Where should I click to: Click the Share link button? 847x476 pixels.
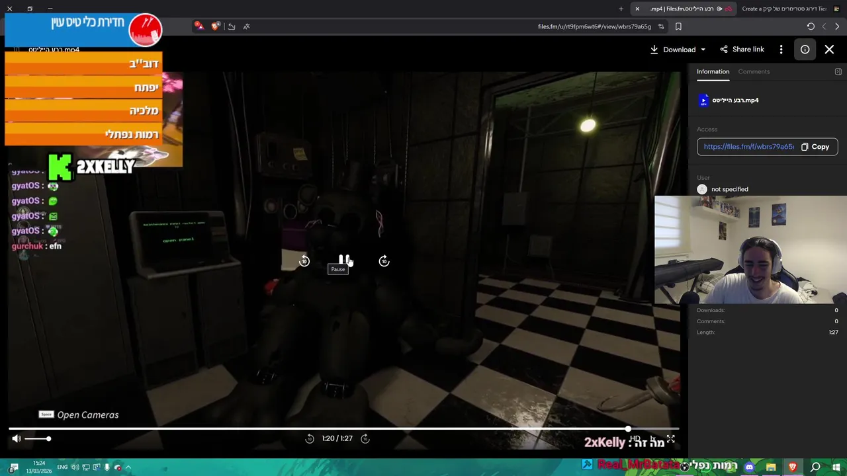[x=742, y=50]
